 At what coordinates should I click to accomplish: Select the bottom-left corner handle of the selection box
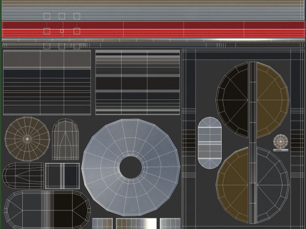47,46
